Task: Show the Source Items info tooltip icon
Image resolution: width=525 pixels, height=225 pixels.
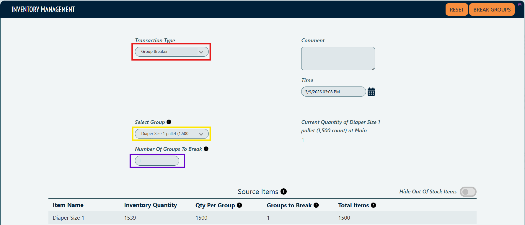Action: (283, 192)
